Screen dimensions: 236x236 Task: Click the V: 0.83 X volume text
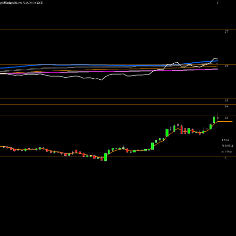pyautogui.click(x=228, y=146)
